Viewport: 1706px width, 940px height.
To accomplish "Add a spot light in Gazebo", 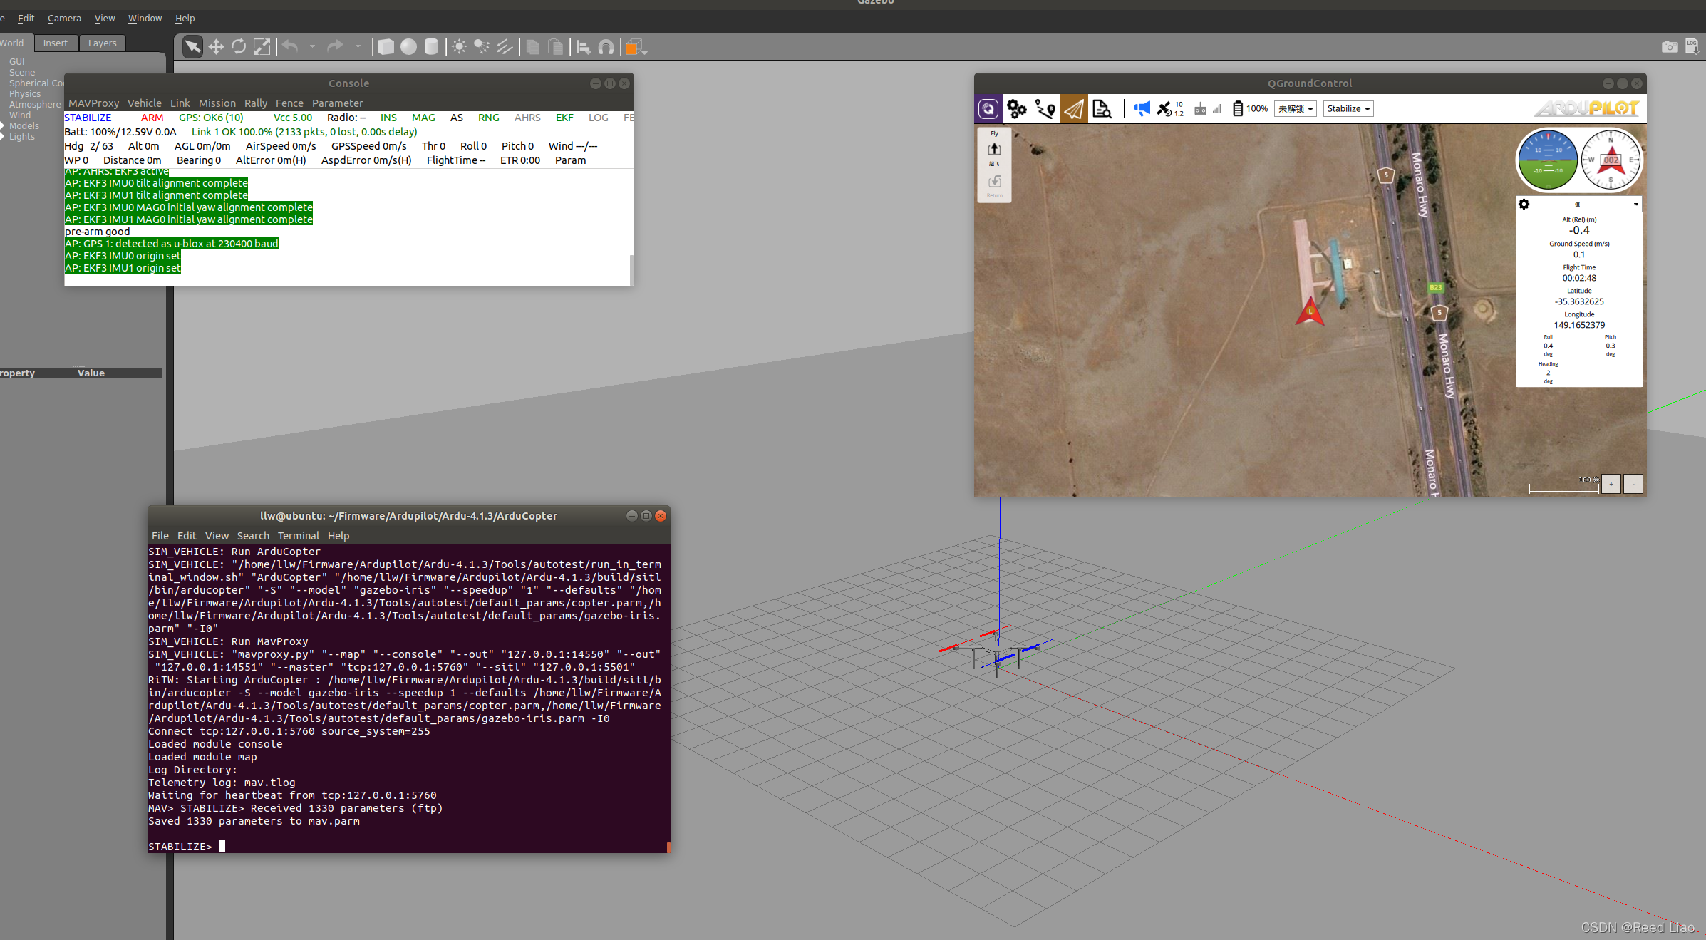I will tap(482, 47).
